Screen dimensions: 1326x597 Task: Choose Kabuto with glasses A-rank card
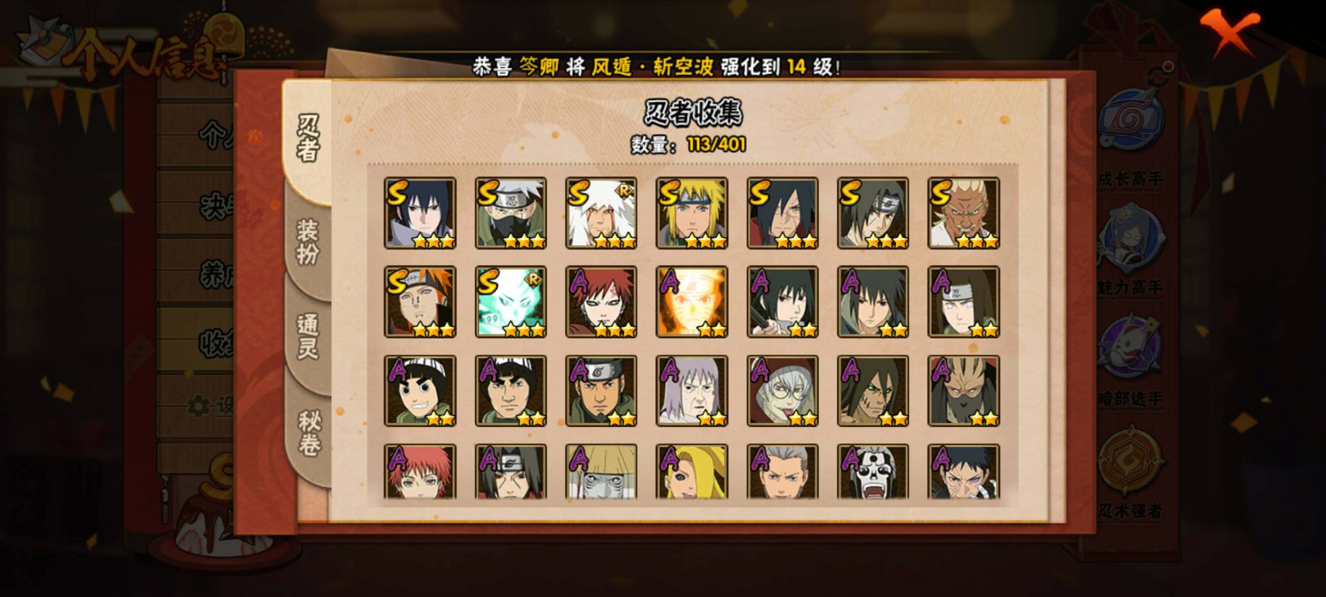pyautogui.click(x=782, y=391)
